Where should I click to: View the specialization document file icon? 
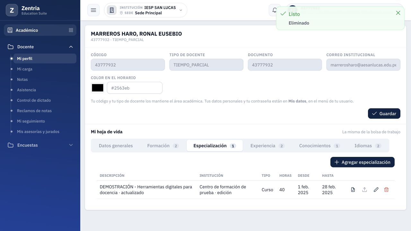pos(353,190)
